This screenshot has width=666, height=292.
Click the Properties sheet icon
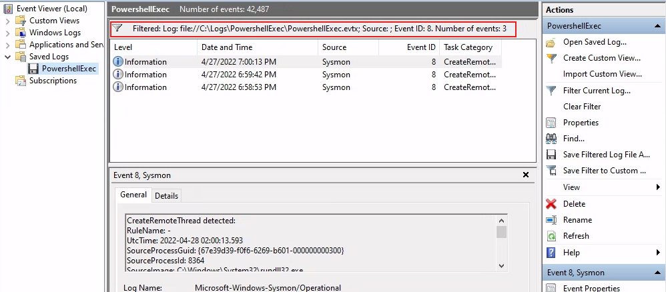pyautogui.click(x=551, y=123)
